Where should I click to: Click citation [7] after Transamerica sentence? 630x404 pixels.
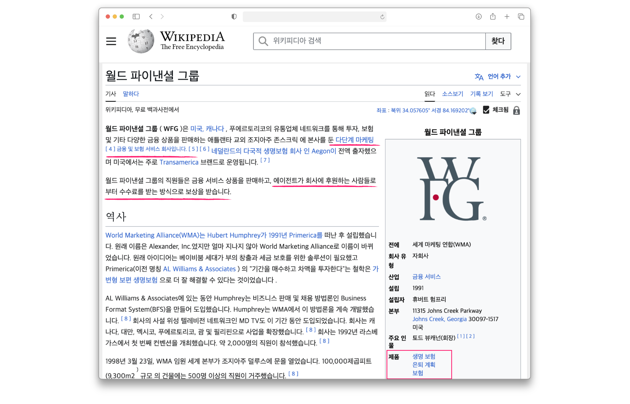265,160
